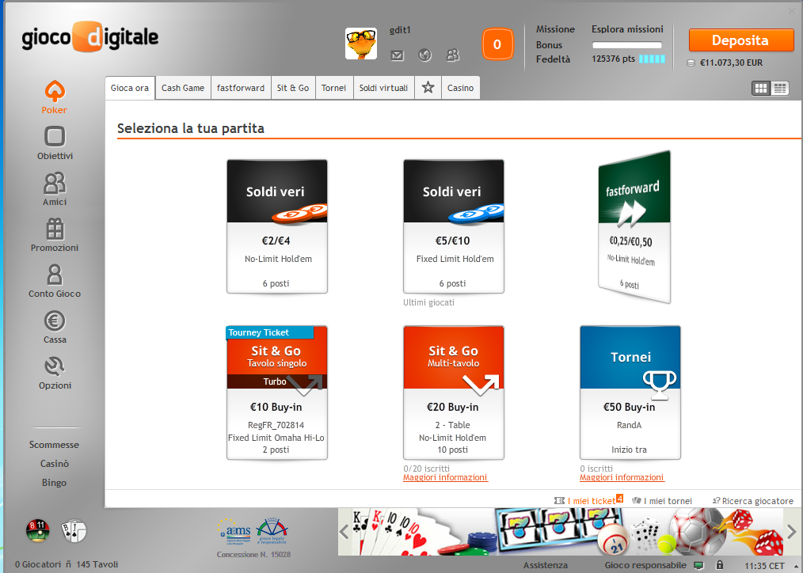
Task: Open the Sit & Go tab
Action: point(293,88)
